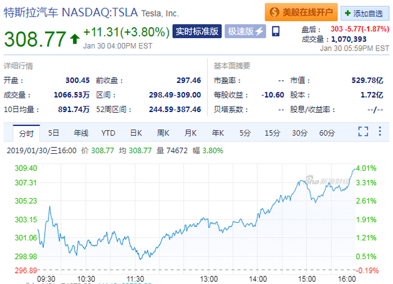Image resolution: width=393 pixels, height=284 pixels.
Task: Select the 5分 interval tab
Action: (x=245, y=133)
